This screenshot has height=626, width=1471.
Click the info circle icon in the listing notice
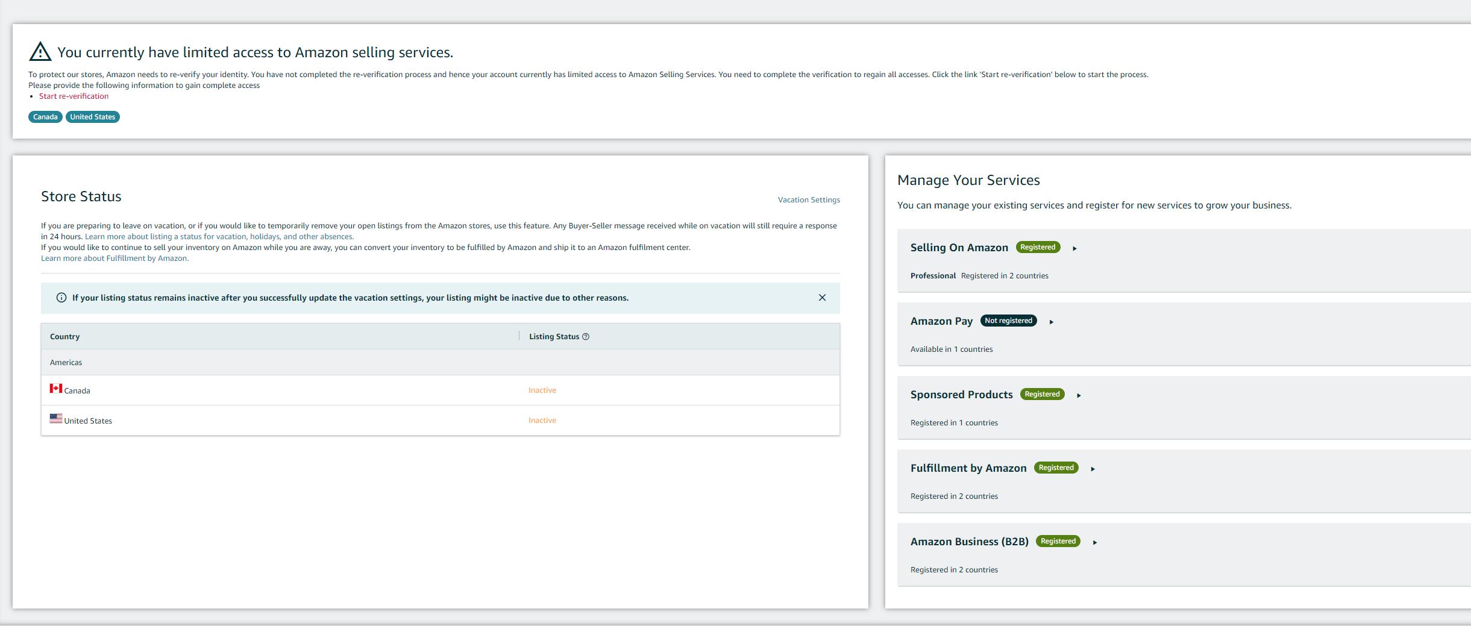[61, 298]
